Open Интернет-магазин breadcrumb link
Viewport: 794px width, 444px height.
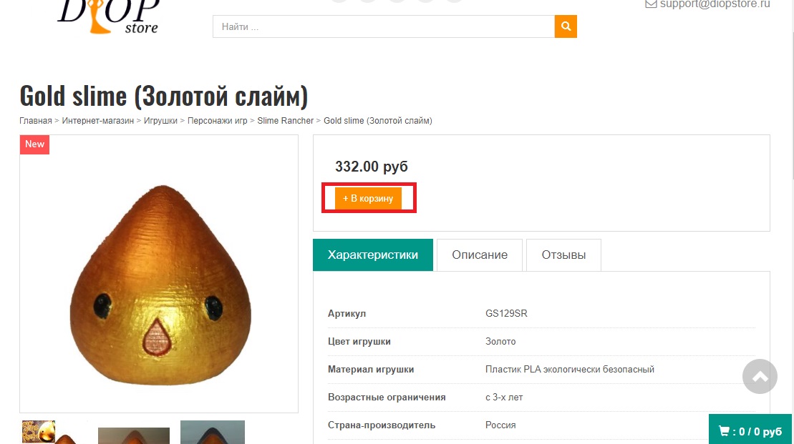98,121
